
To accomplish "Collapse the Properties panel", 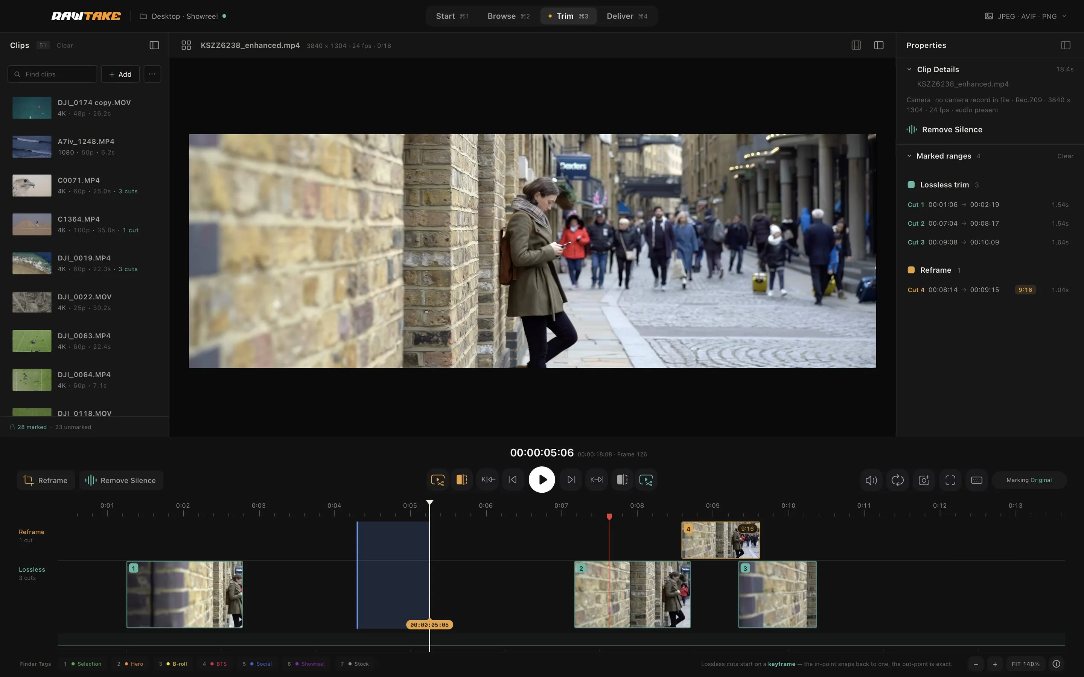I will pyautogui.click(x=1066, y=45).
